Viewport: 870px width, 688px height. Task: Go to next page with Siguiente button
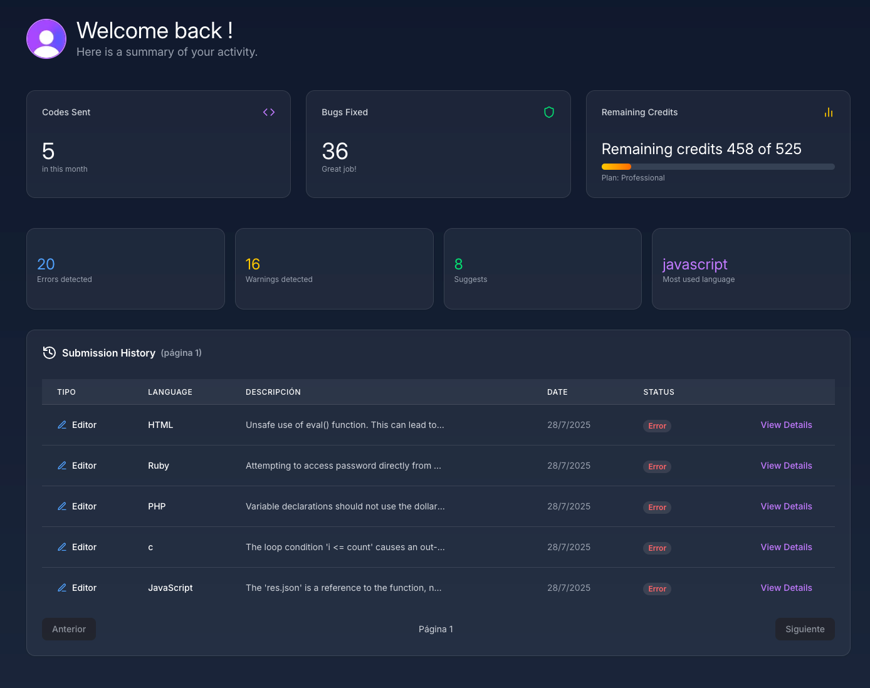coord(805,629)
